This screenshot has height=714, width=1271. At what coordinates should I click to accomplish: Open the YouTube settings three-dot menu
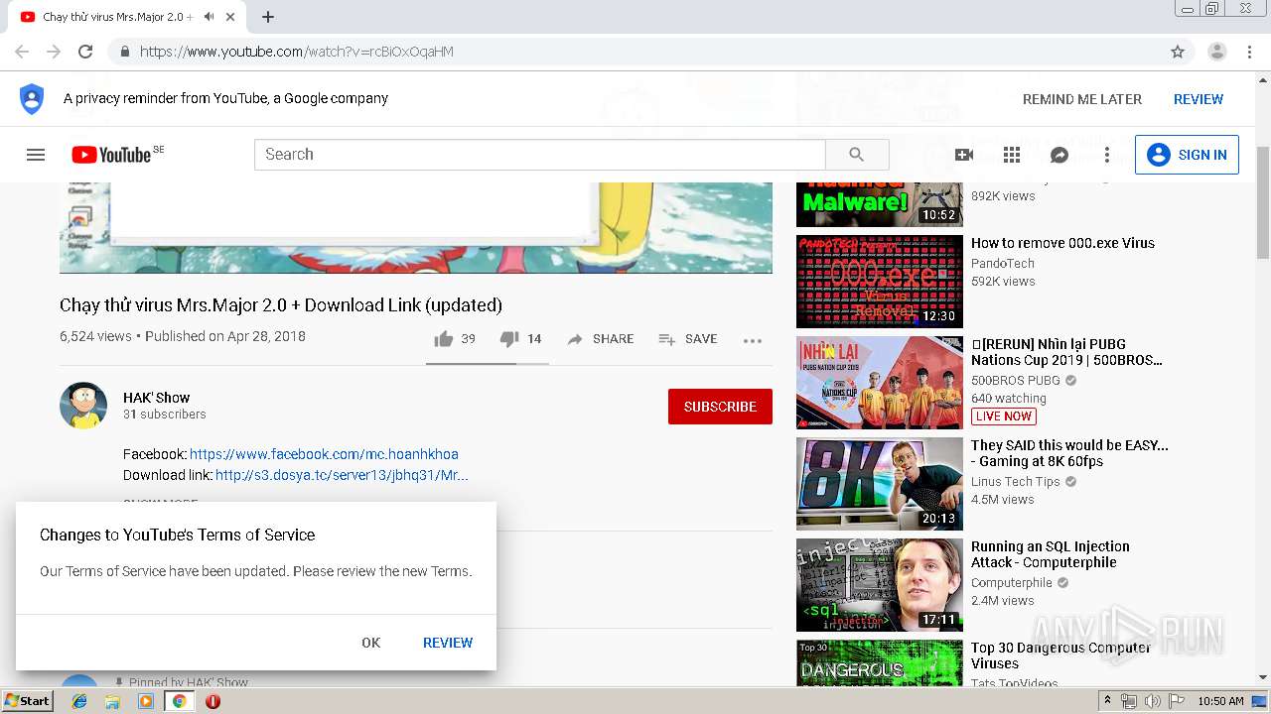tap(1107, 155)
